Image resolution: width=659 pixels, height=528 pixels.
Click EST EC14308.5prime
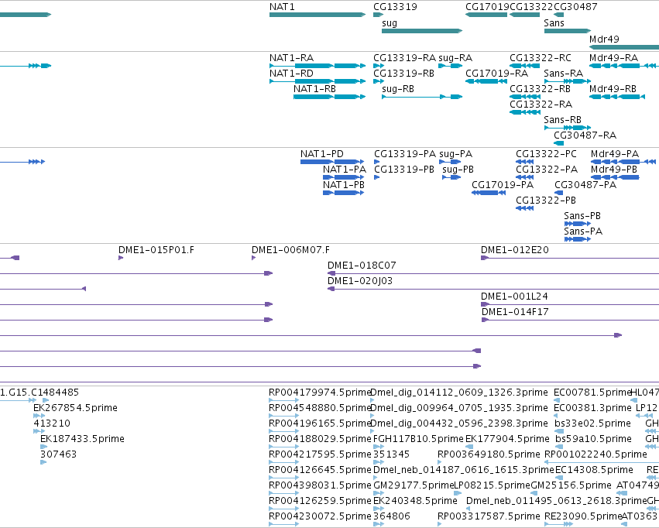(x=558, y=478)
